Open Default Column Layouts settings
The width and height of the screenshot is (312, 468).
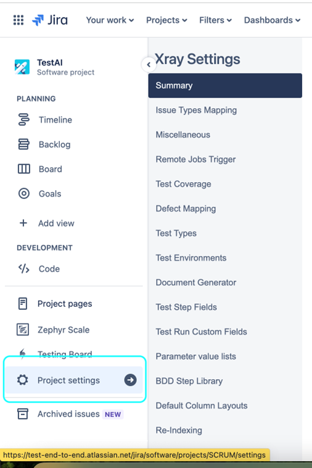tap(202, 406)
